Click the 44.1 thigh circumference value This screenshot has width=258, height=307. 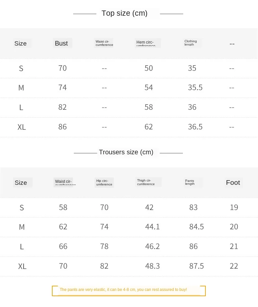coord(153,227)
